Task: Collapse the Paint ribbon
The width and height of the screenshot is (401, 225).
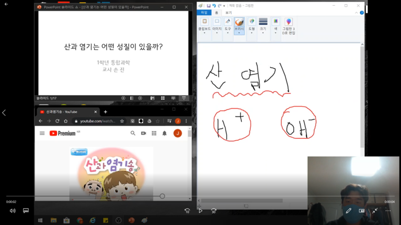Action: tap(356, 13)
